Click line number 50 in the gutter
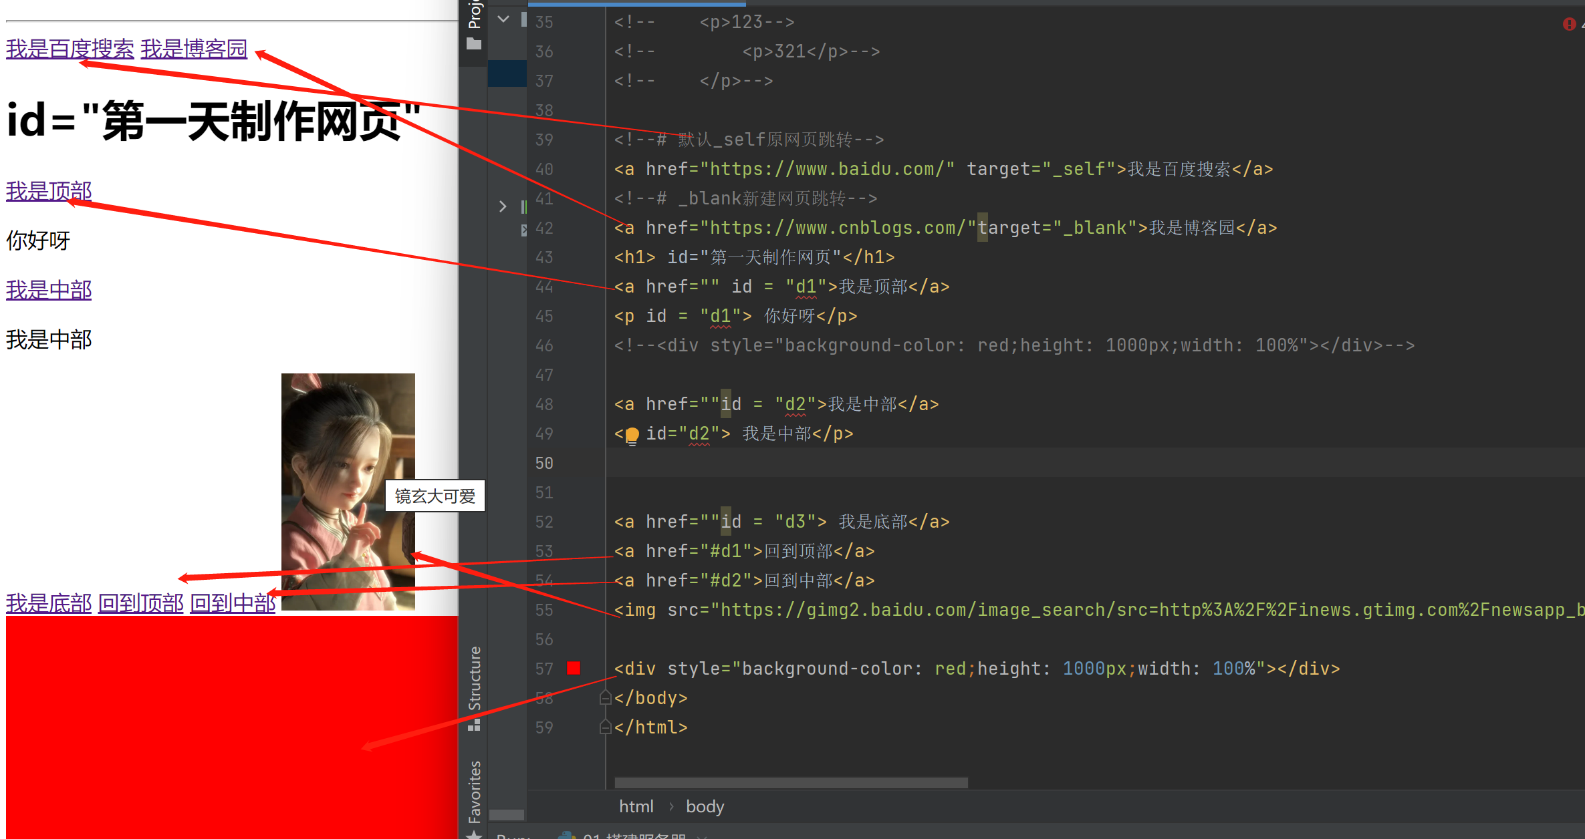This screenshot has height=839, width=1585. click(544, 463)
